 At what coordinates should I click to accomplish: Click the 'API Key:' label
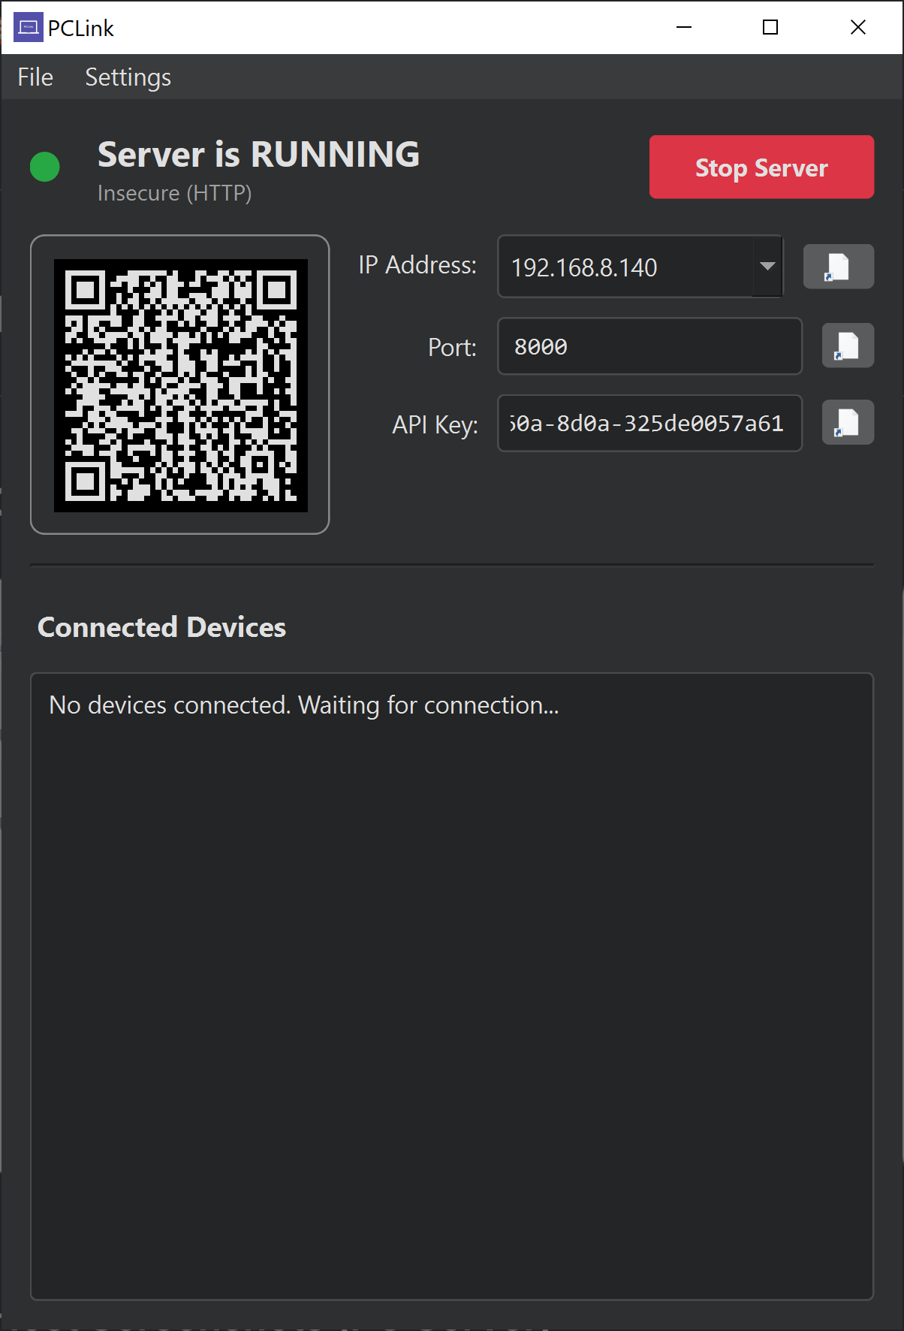click(x=435, y=425)
